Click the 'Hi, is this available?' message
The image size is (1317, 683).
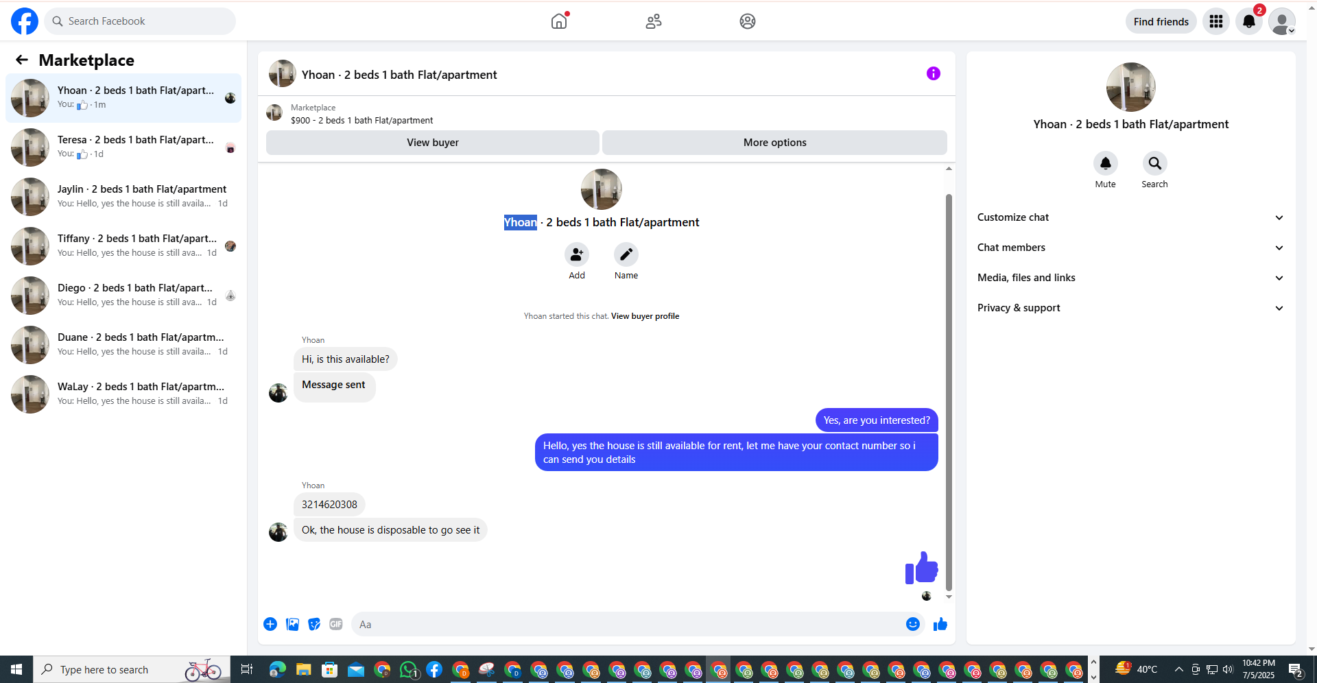coord(346,359)
